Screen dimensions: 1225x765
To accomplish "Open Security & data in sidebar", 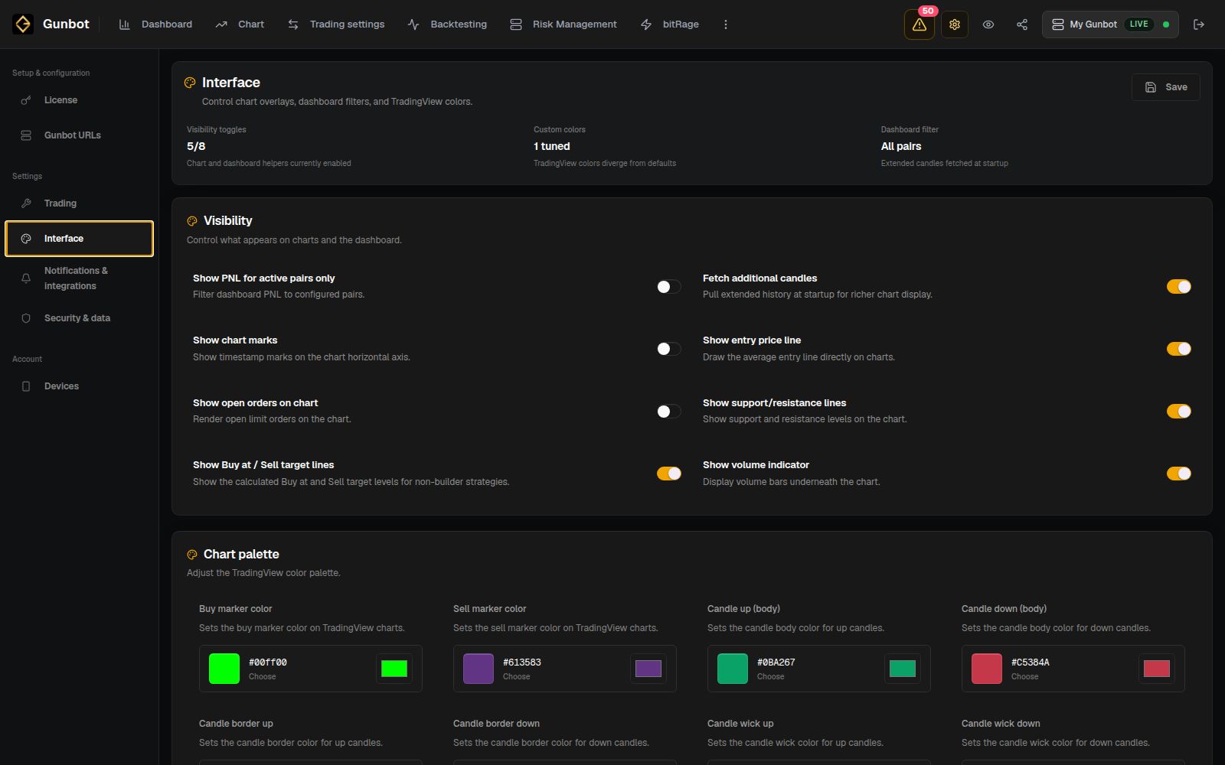I will tap(80, 318).
